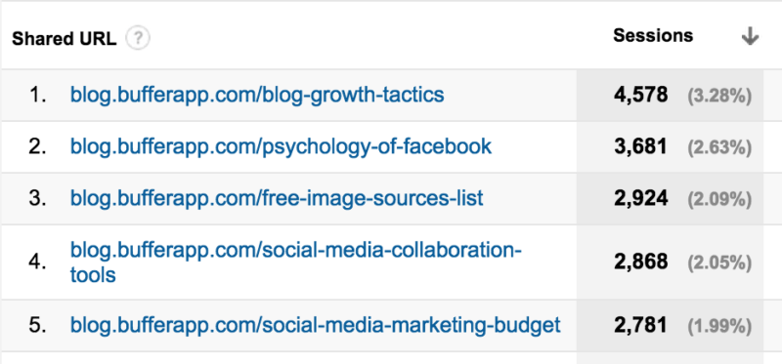This screenshot has height=364, width=782.
Task: Sort by the Sessions column header
Action: click(653, 36)
